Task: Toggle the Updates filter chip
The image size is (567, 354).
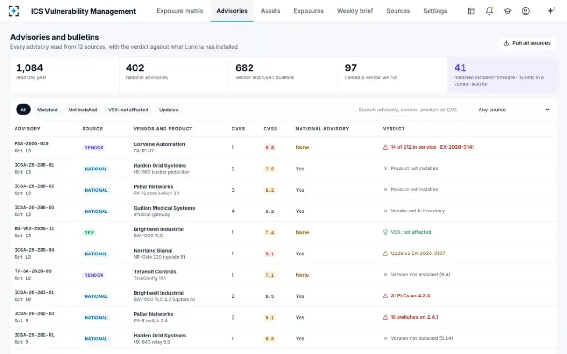Action: click(169, 110)
